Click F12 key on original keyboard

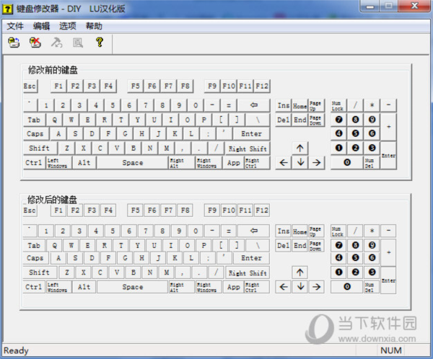262,86
